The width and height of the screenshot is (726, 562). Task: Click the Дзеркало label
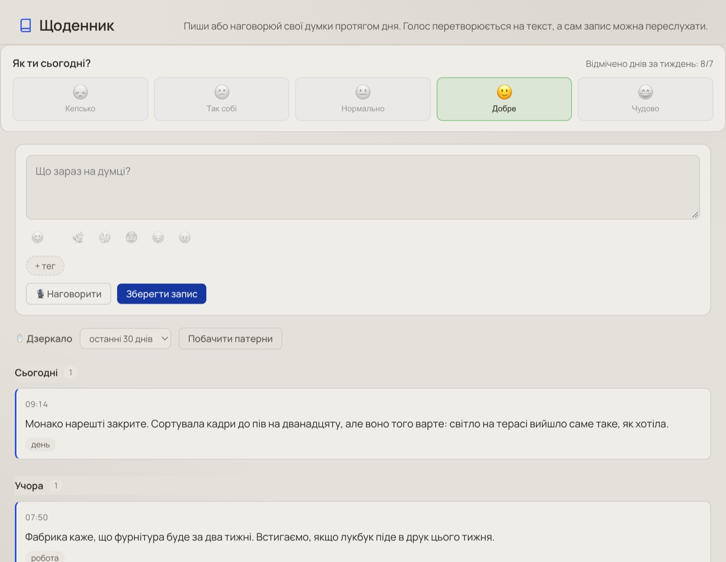click(x=49, y=339)
